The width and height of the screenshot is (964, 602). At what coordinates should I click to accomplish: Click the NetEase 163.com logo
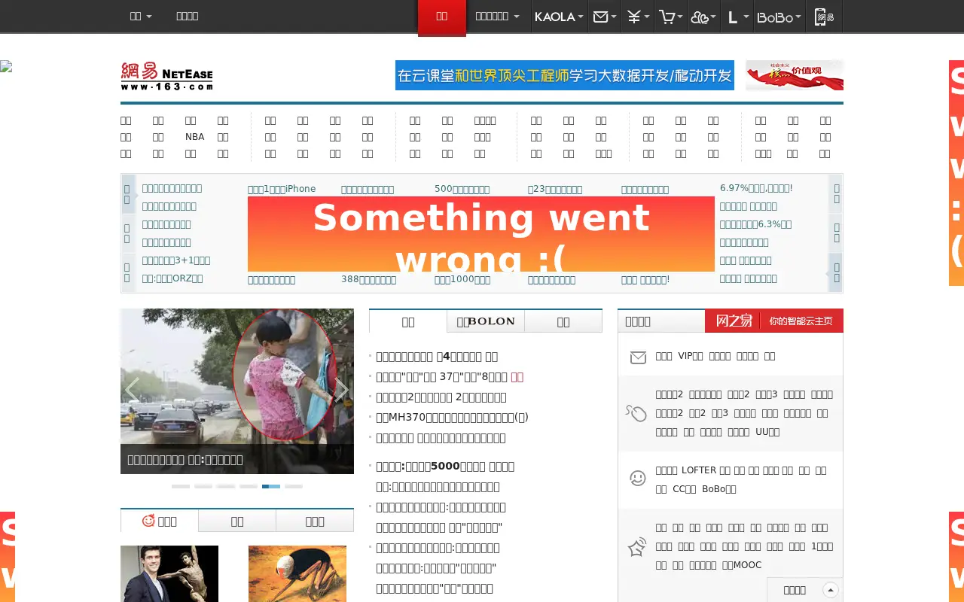(x=167, y=76)
